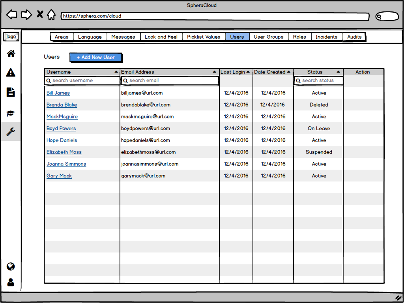The image size is (404, 303).
Task: Stop loading with the X icon
Action: click(40, 14)
